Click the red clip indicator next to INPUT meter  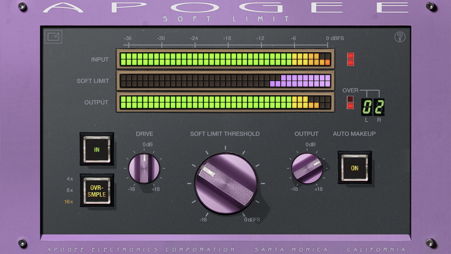click(x=351, y=59)
